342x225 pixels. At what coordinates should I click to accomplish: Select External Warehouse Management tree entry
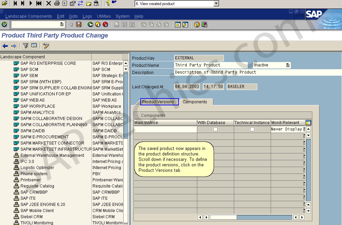pyautogui.click(x=52, y=155)
